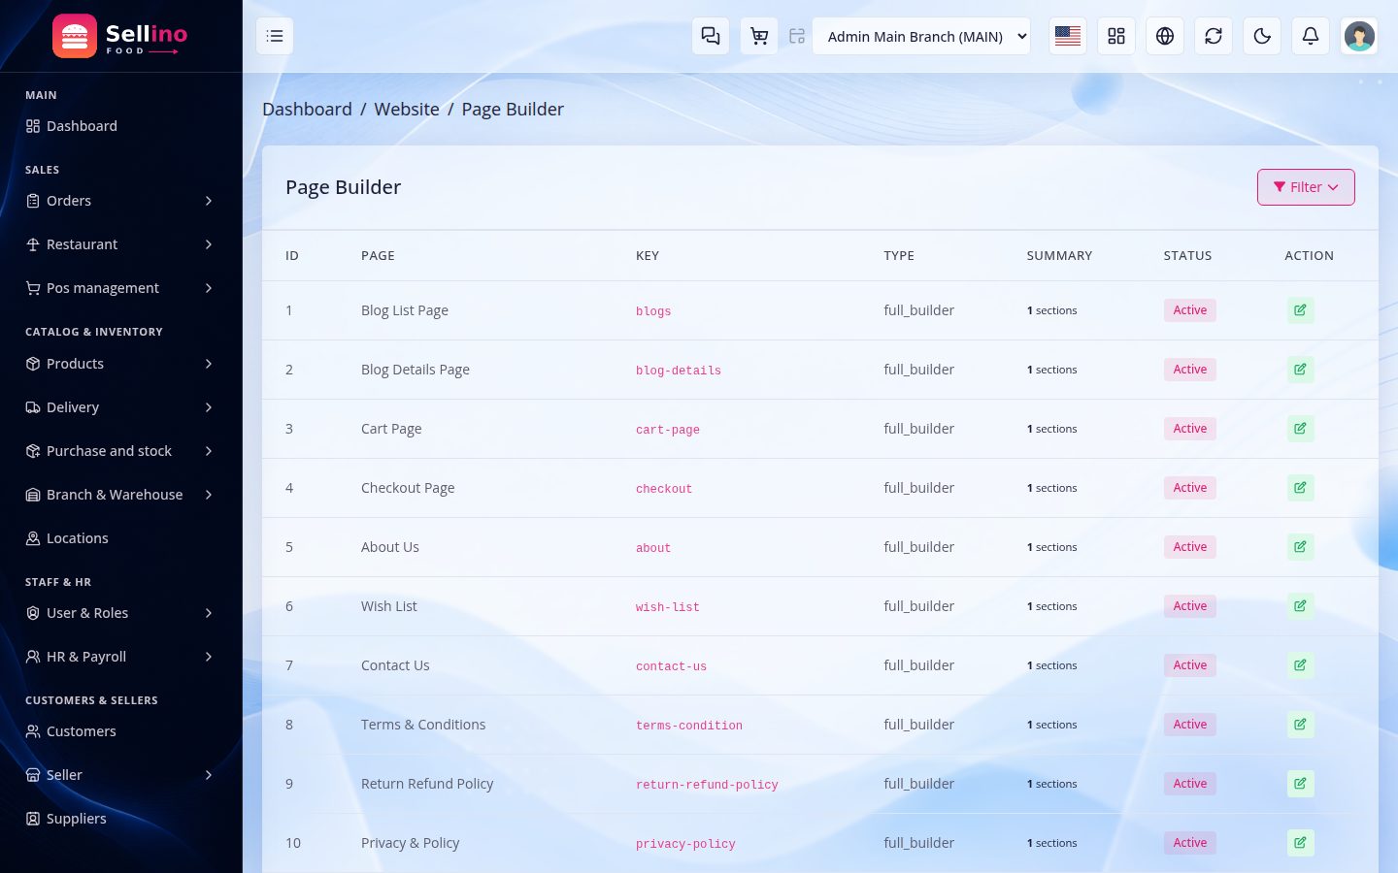Click the Website breadcrumb link
This screenshot has height=873, width=1398.
point(407,110)
